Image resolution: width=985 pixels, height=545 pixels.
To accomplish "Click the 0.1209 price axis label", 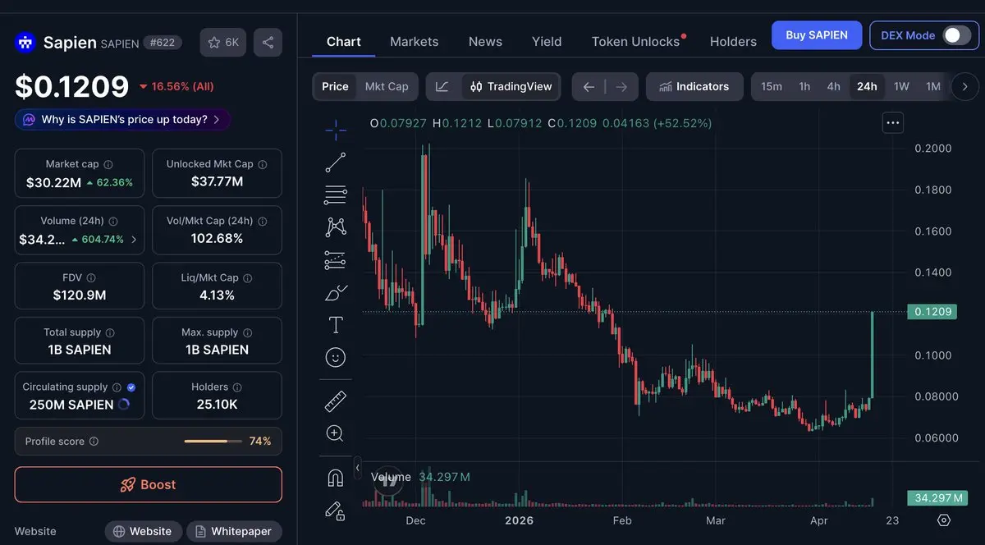I will coord(932,312).
